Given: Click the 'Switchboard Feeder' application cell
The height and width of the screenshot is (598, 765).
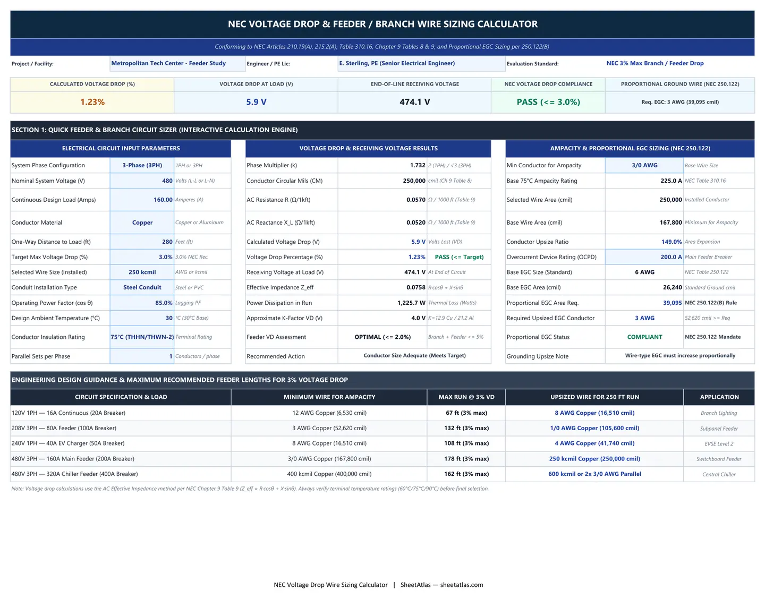Looking at the screenshot, I should pyautogui.click(x=719, y=459).
